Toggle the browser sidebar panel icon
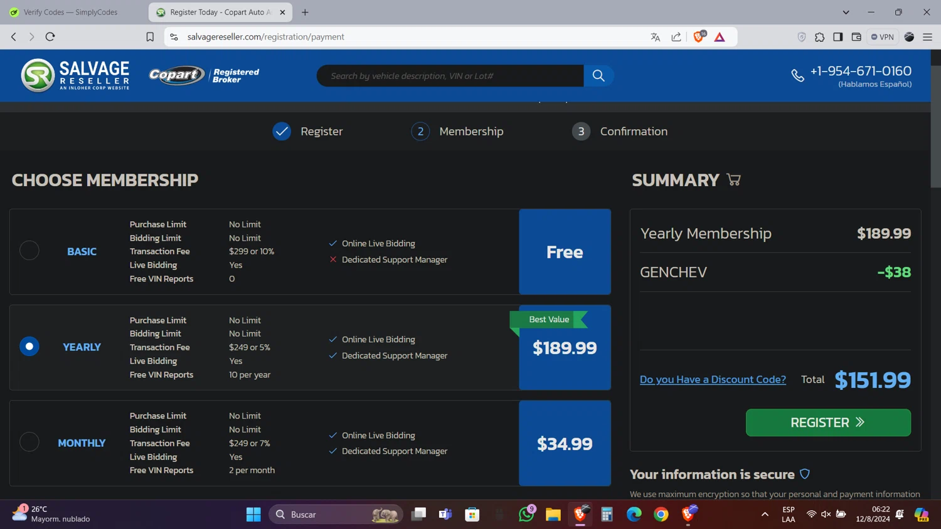 (x=837, y=37)
